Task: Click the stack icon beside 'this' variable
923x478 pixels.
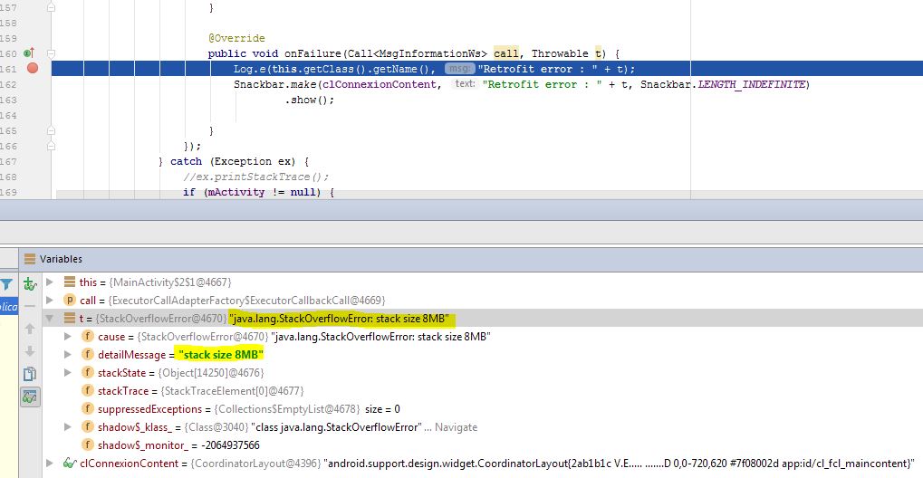Action: [70, 282]
